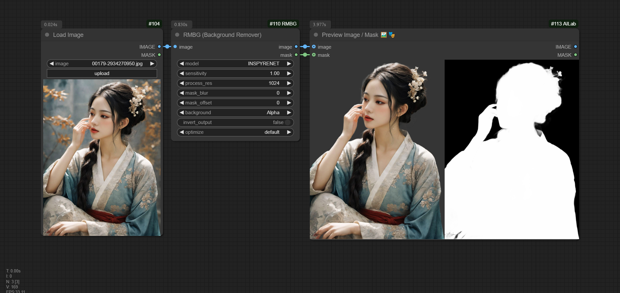Increase sensitivity using the right arrow

click(x=289, y=73)
